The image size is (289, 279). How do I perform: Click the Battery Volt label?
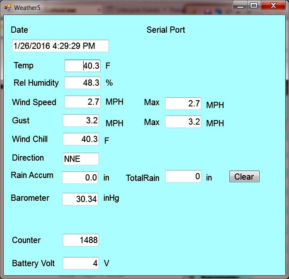pyautogui.click(x=34, y=263)
